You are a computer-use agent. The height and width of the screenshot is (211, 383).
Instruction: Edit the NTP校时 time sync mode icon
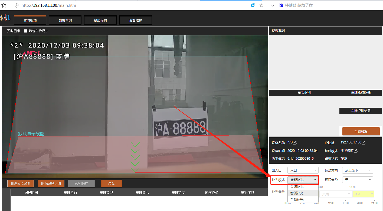(x=356, y=151)
